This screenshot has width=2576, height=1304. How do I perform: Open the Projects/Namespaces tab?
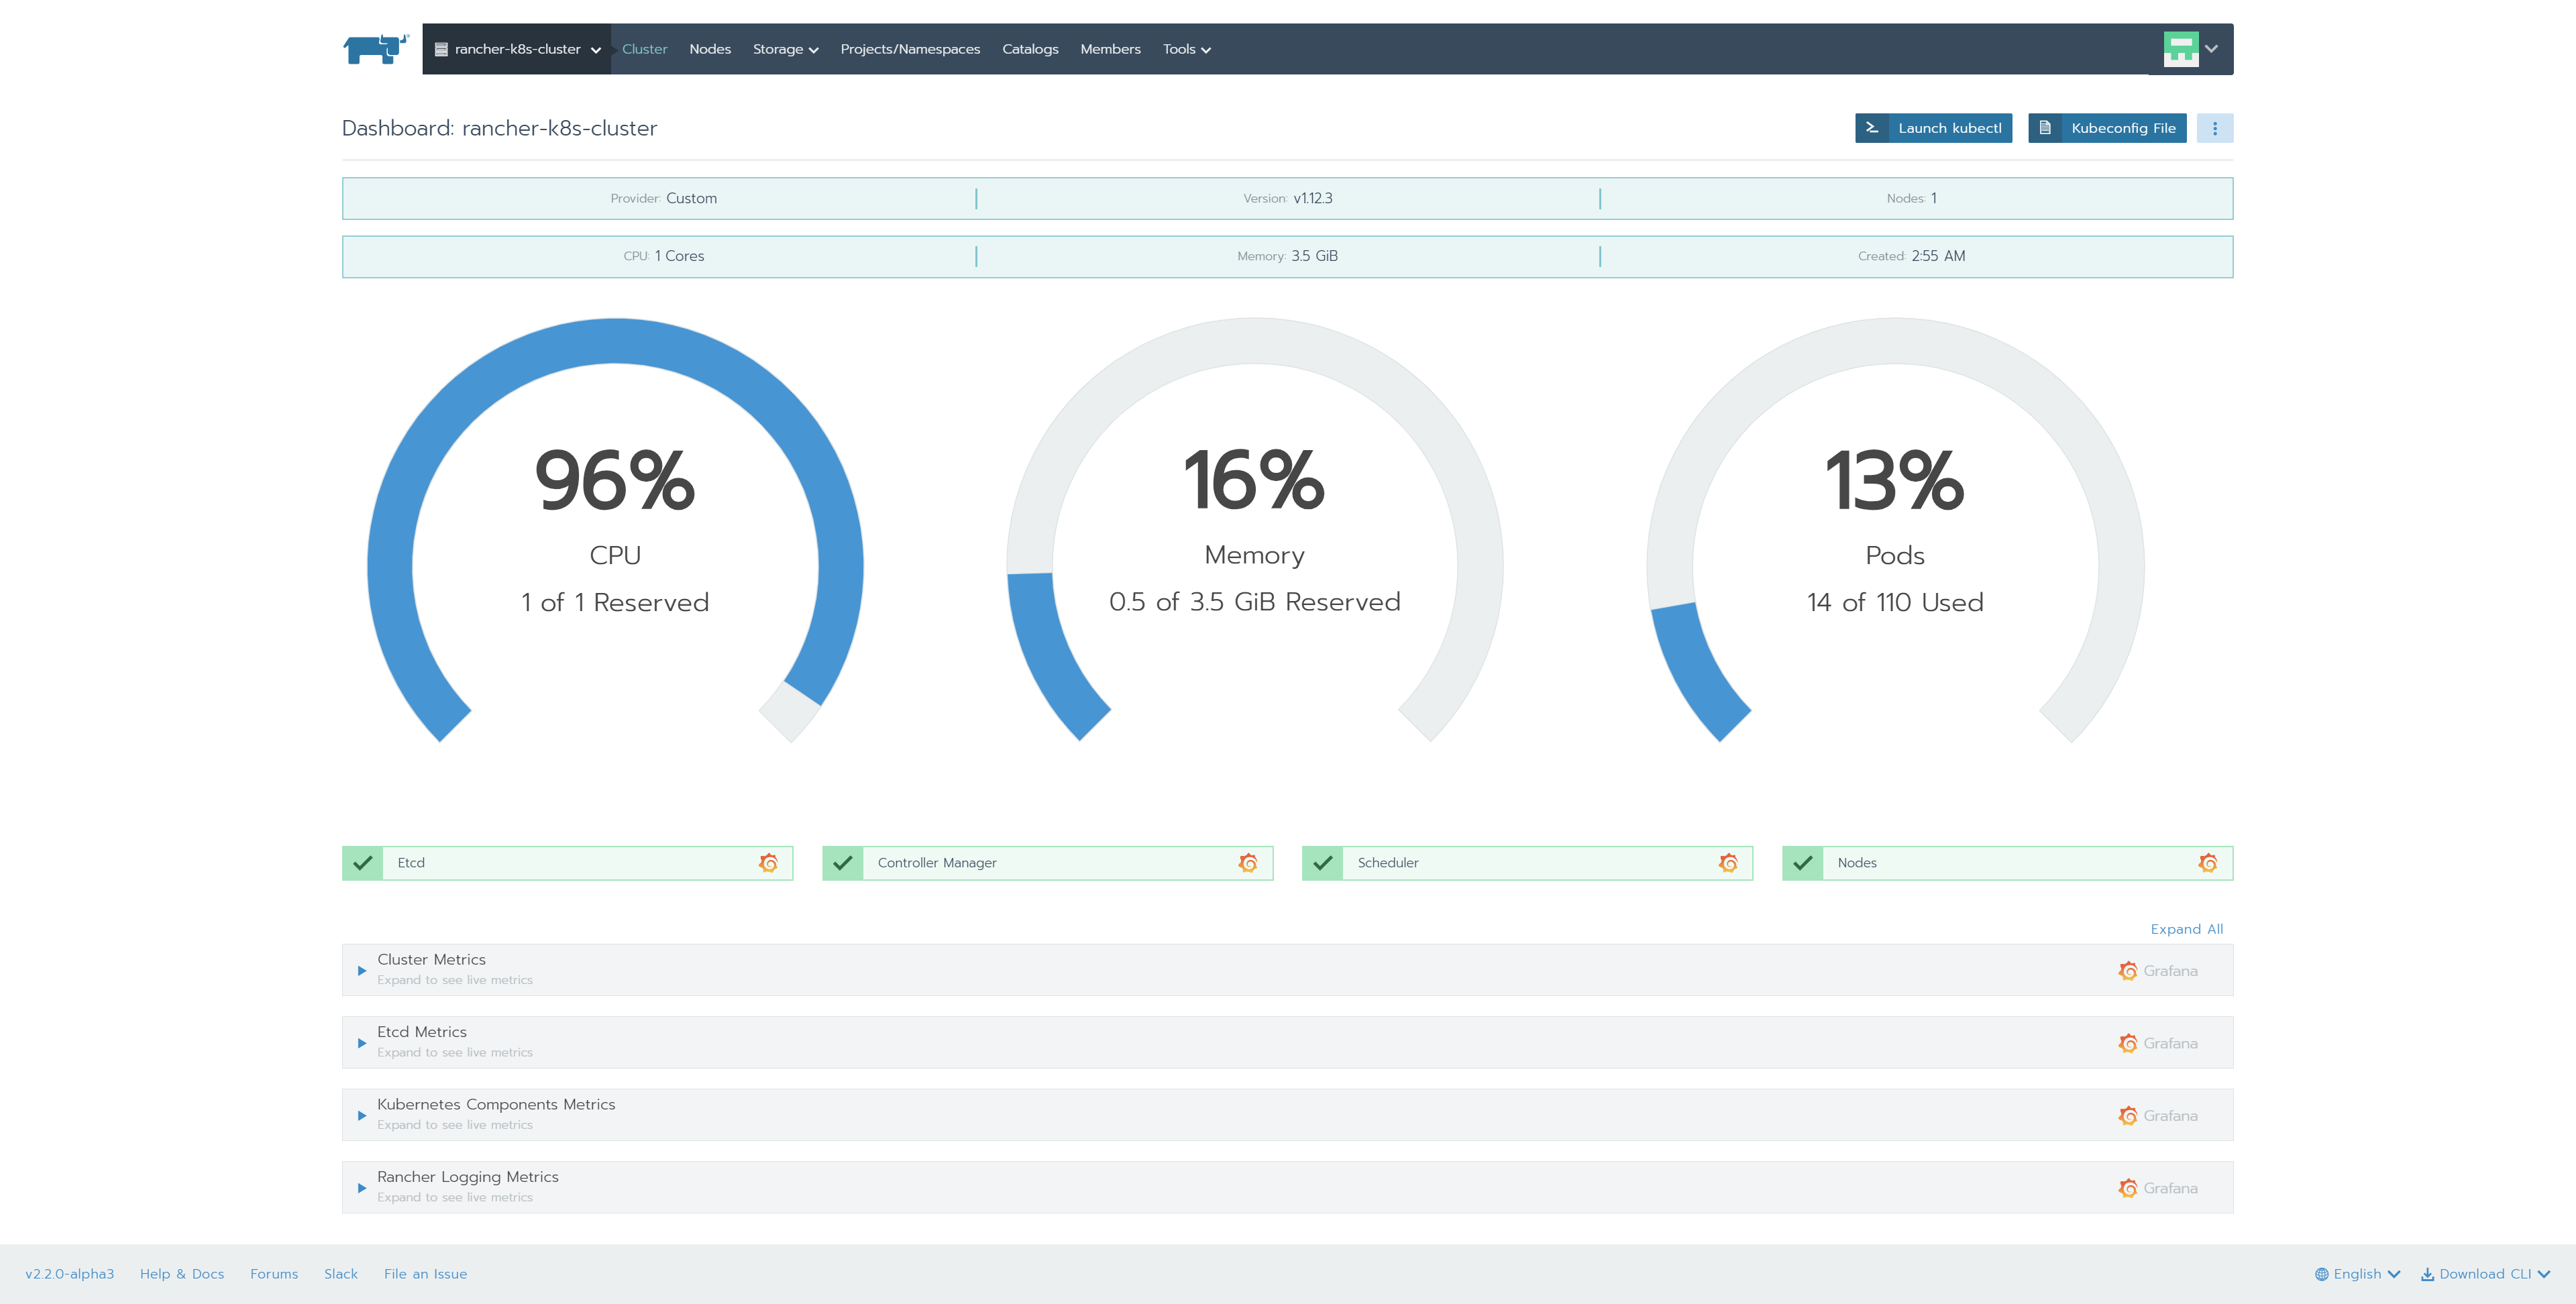(x=910, y=49)
